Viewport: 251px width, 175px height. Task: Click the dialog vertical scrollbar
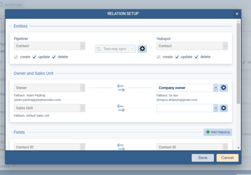coord(238,63)
